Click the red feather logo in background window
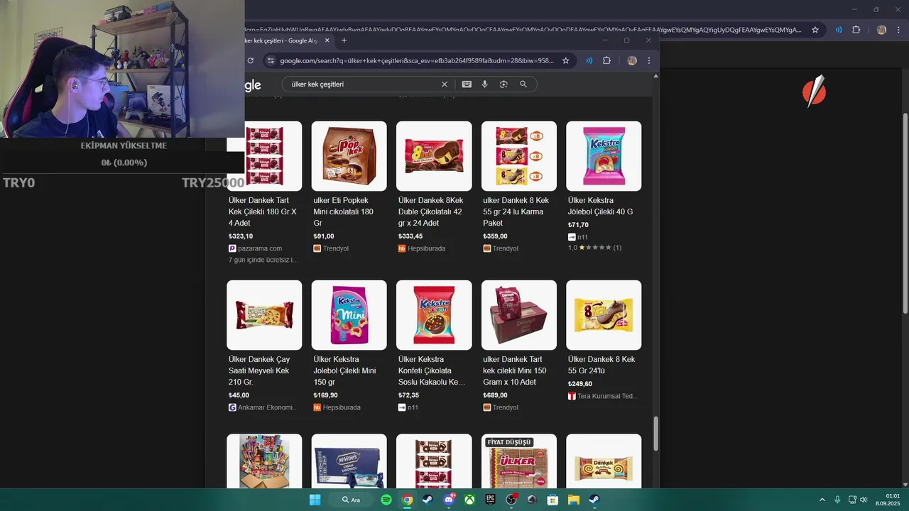This screenshot has height=511, width=909. click(x=815, y=92)
